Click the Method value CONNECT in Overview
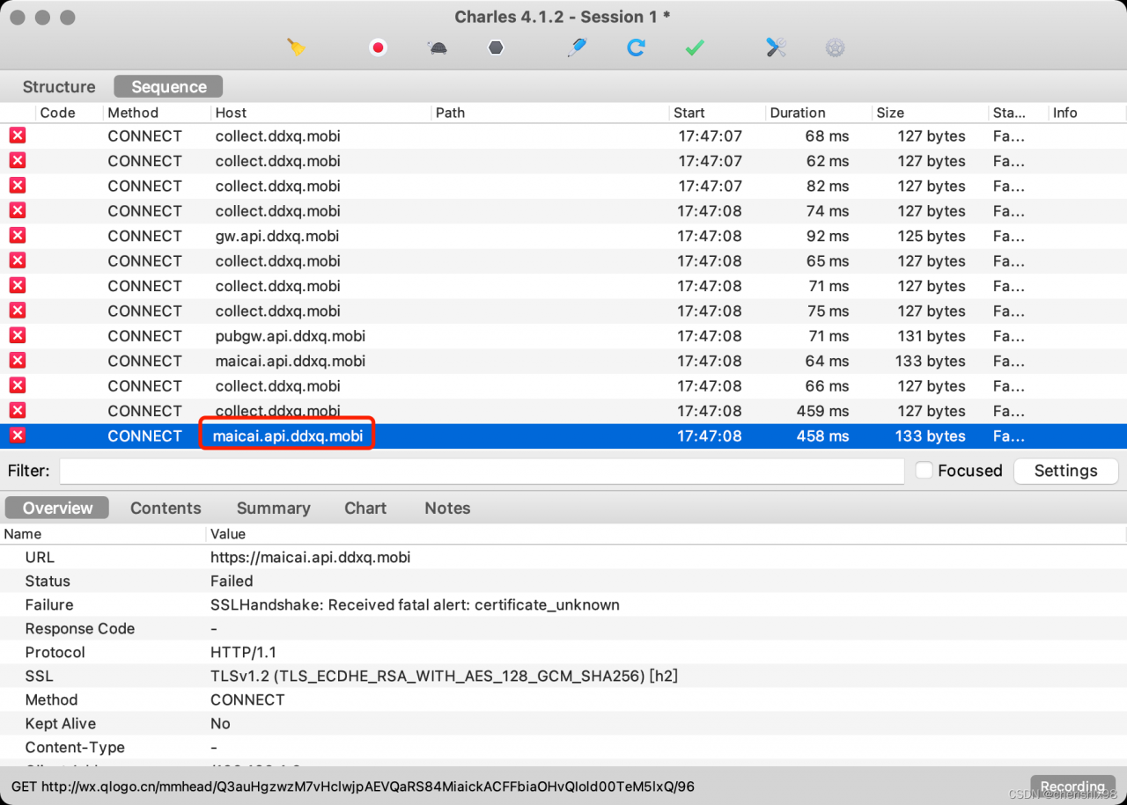Screen dimensions: 1127x805 point(247,699)
